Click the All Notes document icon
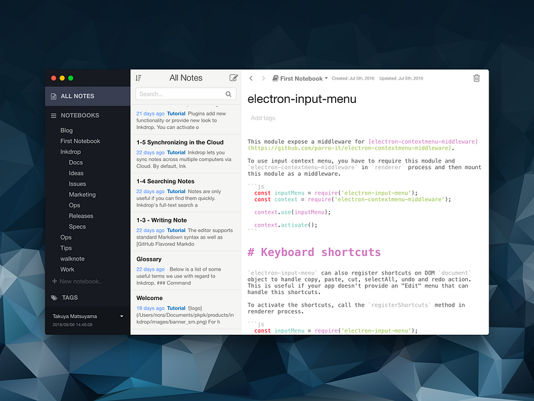The image size is (534, 401). [x=53, y=96]
